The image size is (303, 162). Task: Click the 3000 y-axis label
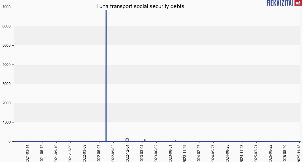click(x=7, y=84)
